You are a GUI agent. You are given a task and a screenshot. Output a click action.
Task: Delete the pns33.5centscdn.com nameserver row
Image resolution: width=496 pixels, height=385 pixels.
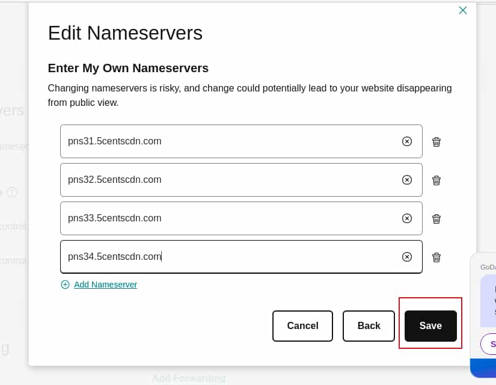tap(436, 219)
